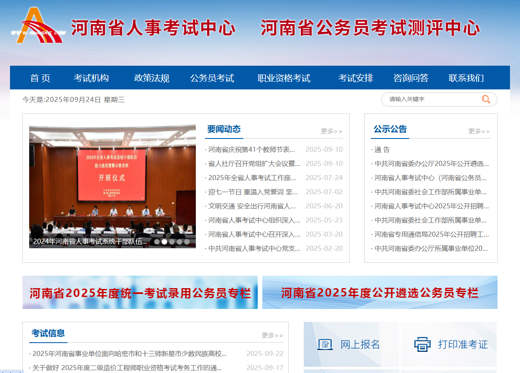Open 河南省2025年度统一考试录用公务员专栏 banner

[x=140, y=292]
